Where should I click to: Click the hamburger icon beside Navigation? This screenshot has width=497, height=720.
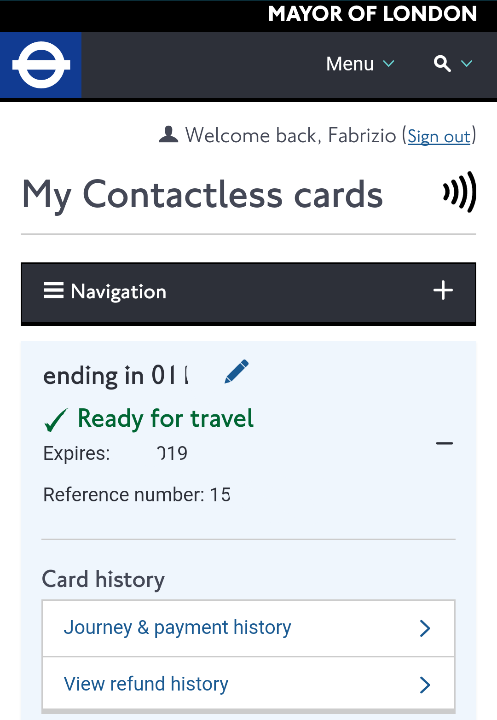54,290
